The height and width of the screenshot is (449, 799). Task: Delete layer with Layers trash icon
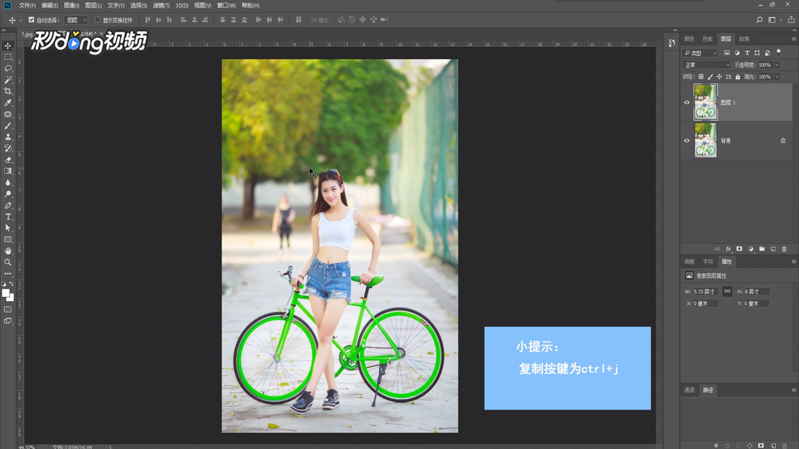coord(784,249)
